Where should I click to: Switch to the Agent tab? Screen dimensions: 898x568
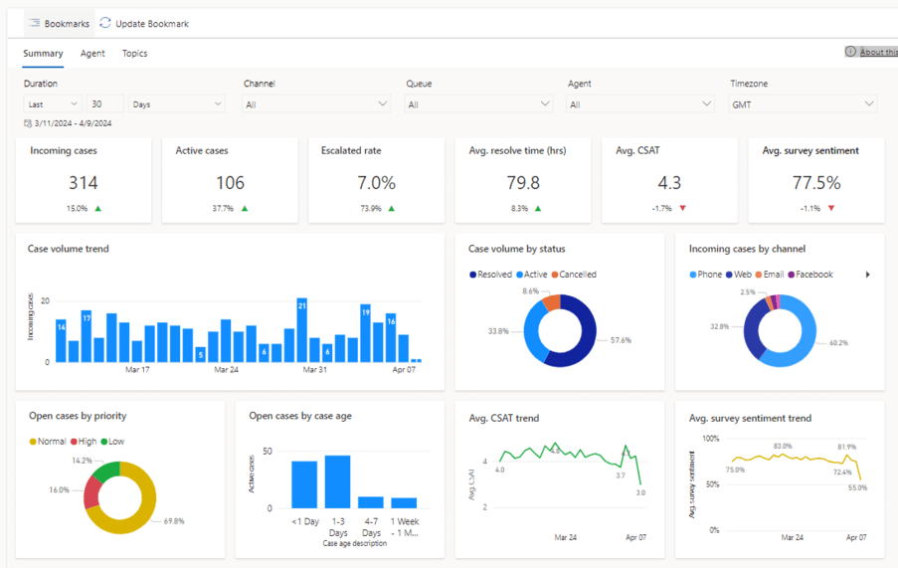tap(92, 54)
